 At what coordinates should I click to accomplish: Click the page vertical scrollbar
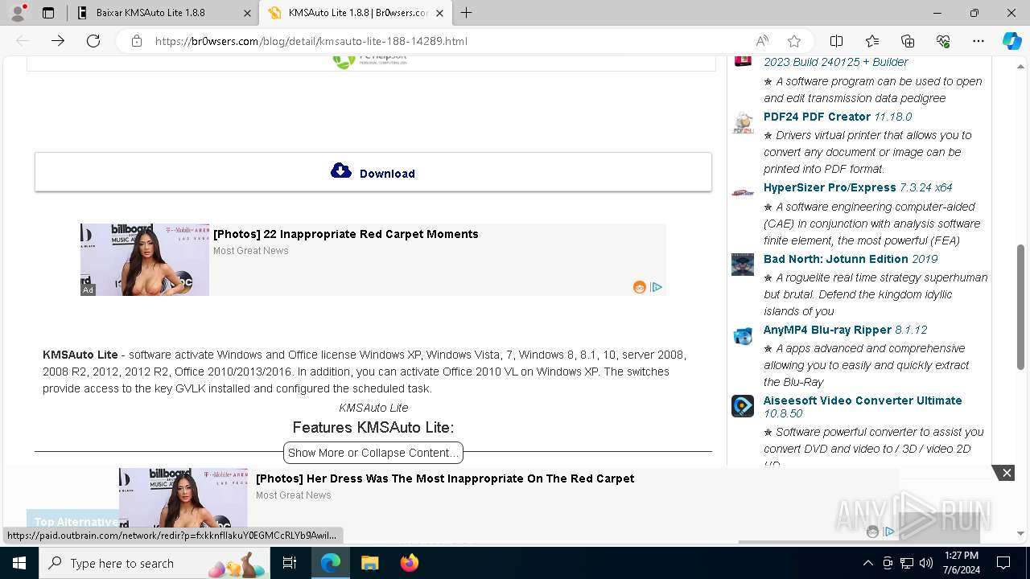1021,306
